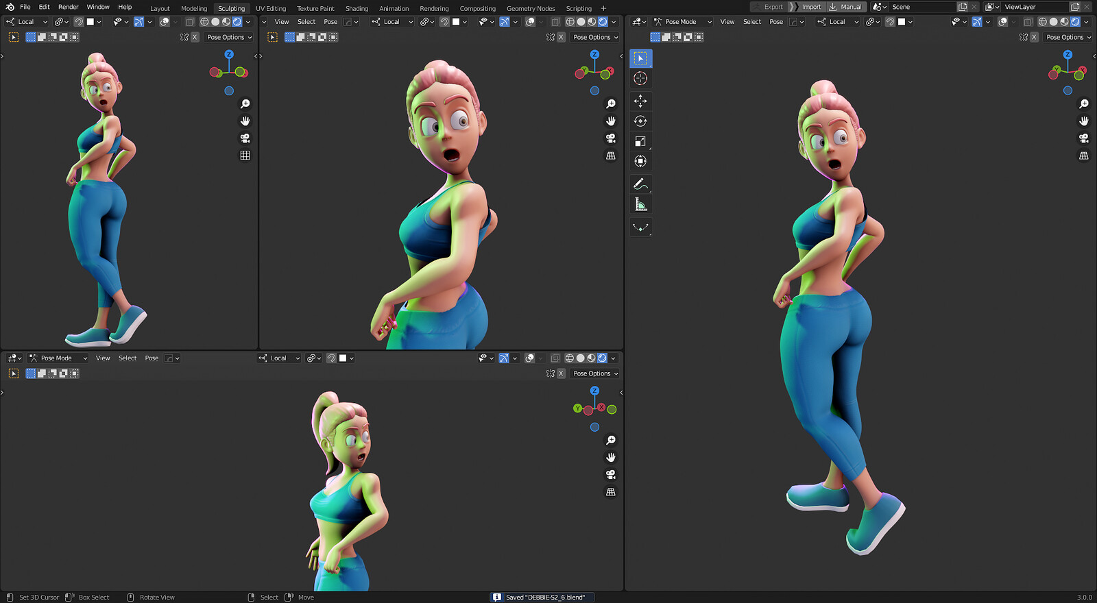Expand Pose Options in top-left viewport

[229, 37]
